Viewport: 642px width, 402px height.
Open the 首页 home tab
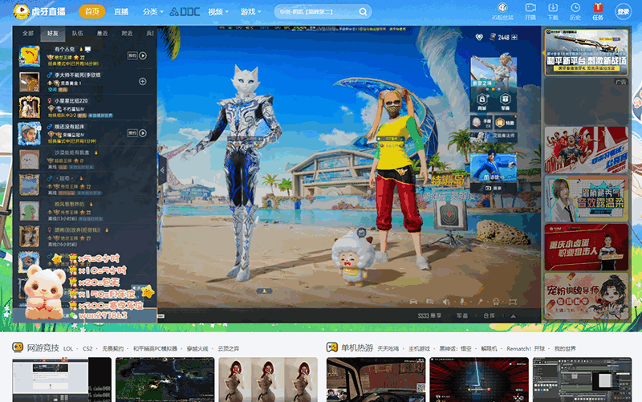pyautogui.click(x=91, y=11)
